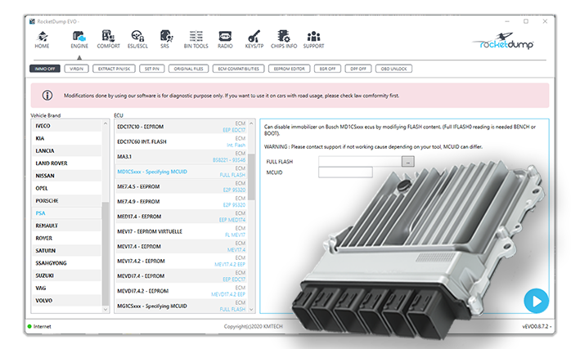The width and height of the screenshot is (580, 349).
Task: Click ECU list scroll down arrow
Action: pyautogui.click(x=251, y=310)
